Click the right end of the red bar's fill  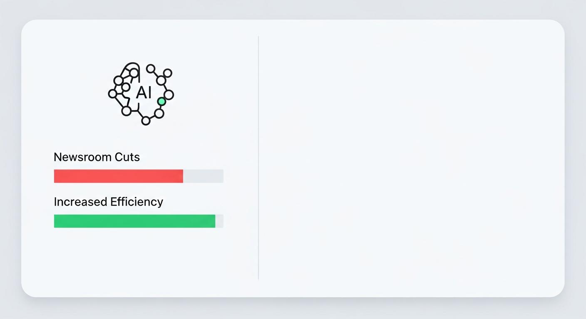click(x=181, y=176)
